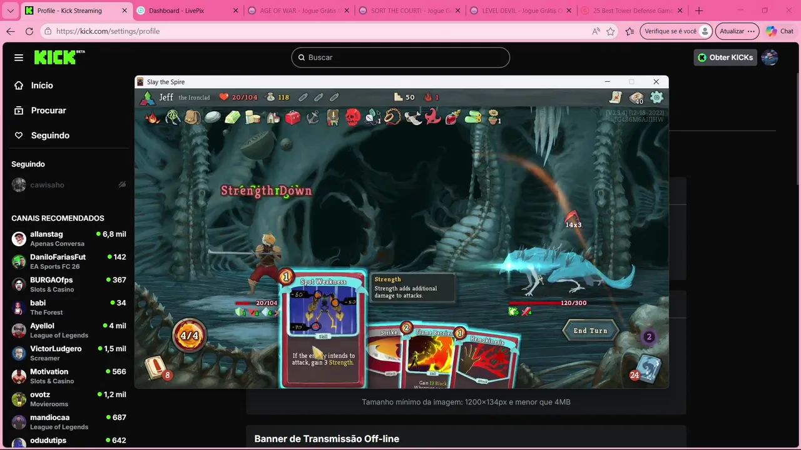
Task: Select the red potion flask relic
Action: (453, 117)
